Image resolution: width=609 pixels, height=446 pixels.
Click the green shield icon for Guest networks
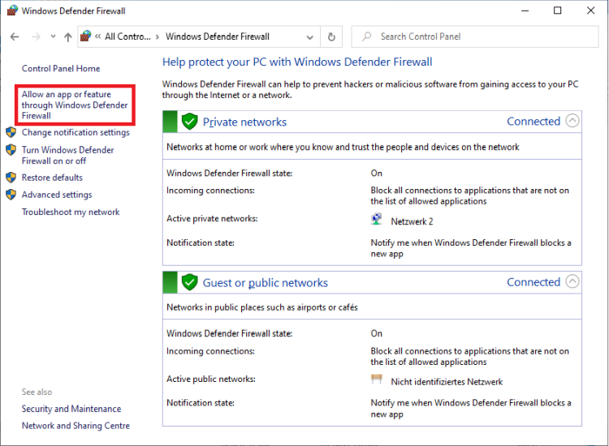point(189,282)
